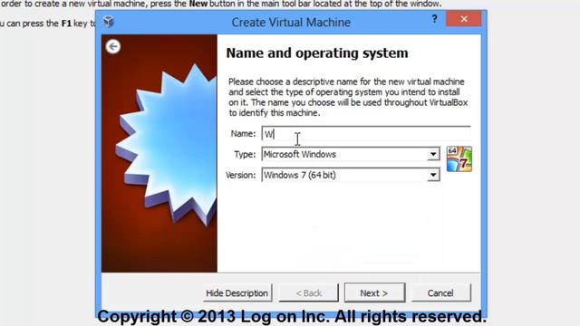The image size is (580, 326).
Task: Click the Hide Description button
Action: pos(237,293)
